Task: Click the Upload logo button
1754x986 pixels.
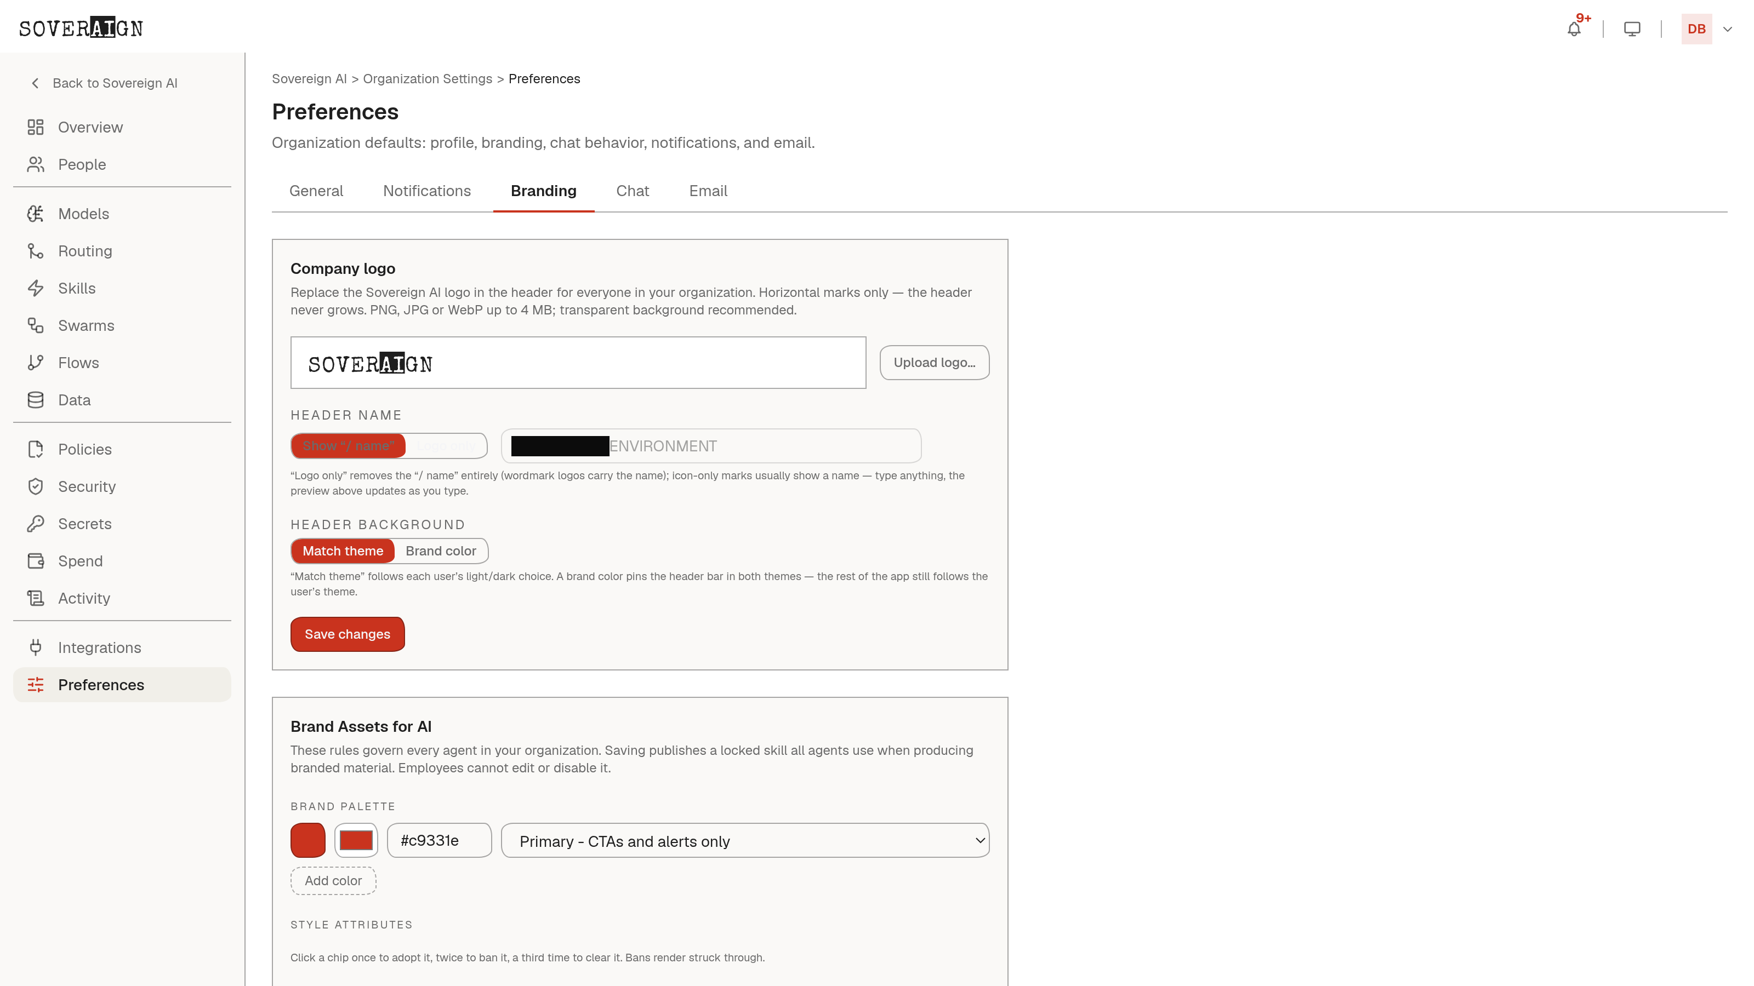Action: pyautogui.click(x=934, y=363)
